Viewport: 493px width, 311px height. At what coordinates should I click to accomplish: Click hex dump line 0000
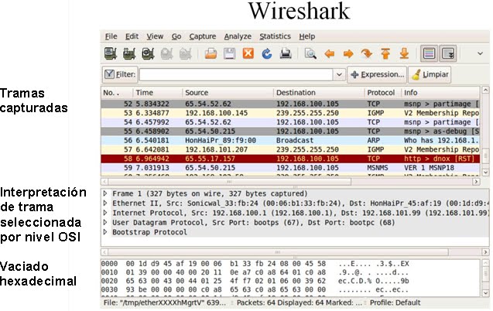pyautogui.click(x=255, y=264)
